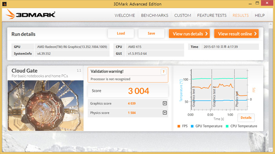Expand the Graphics score details arrow
This screenshot has width=275, height=154.
tap(165, 103)
